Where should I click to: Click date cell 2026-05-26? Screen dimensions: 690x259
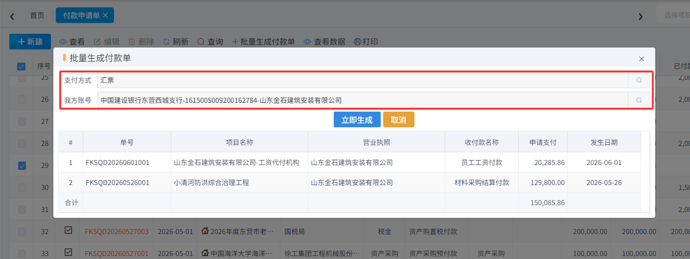point(604,183)
